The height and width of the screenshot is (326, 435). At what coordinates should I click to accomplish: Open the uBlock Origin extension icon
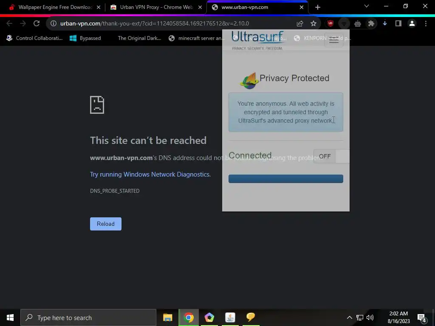click(330, 24)
